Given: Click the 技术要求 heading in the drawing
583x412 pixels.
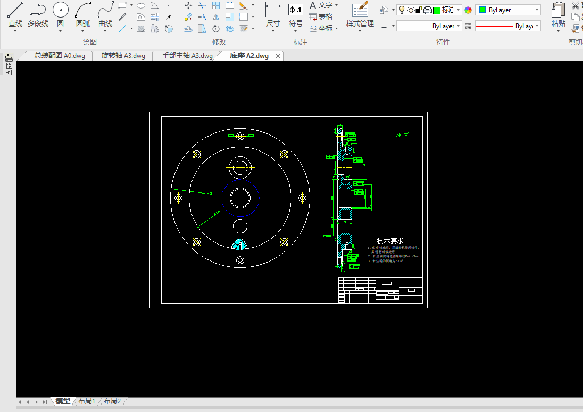Looking at the screenshot, I should pos(390,241).
